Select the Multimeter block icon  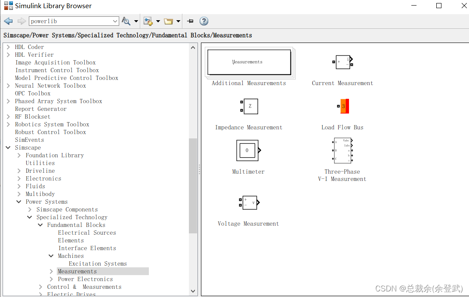pos(249,150)
